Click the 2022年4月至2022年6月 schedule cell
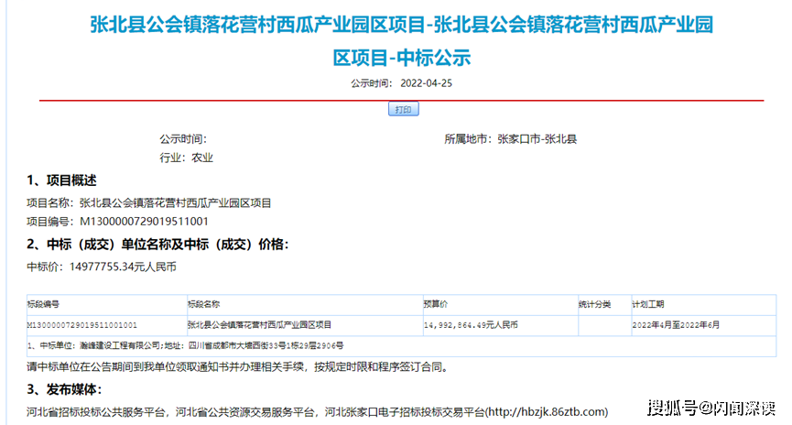This screenshot has height=425, width=792. (x=676, y=324)
